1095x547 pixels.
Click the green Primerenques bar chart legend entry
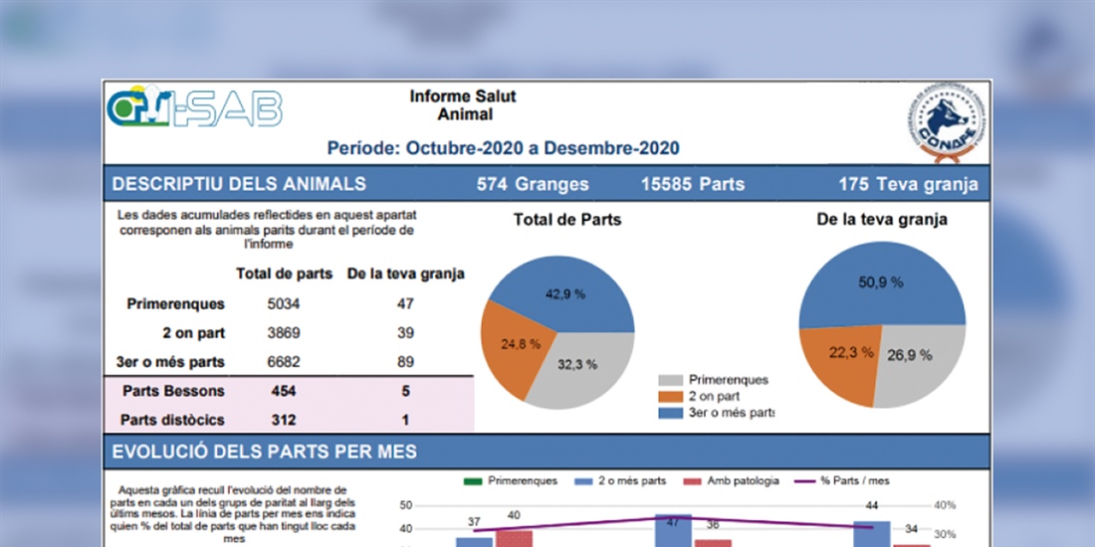pos(511,480)
